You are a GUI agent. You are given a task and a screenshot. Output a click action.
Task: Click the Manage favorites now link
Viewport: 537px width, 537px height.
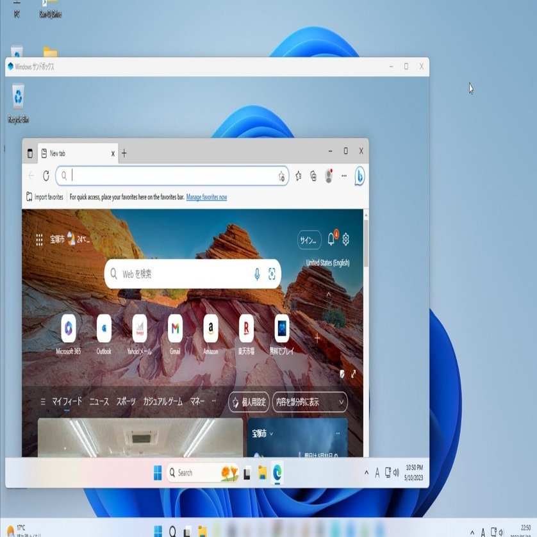pyautogui.click(x=206, y=197)
